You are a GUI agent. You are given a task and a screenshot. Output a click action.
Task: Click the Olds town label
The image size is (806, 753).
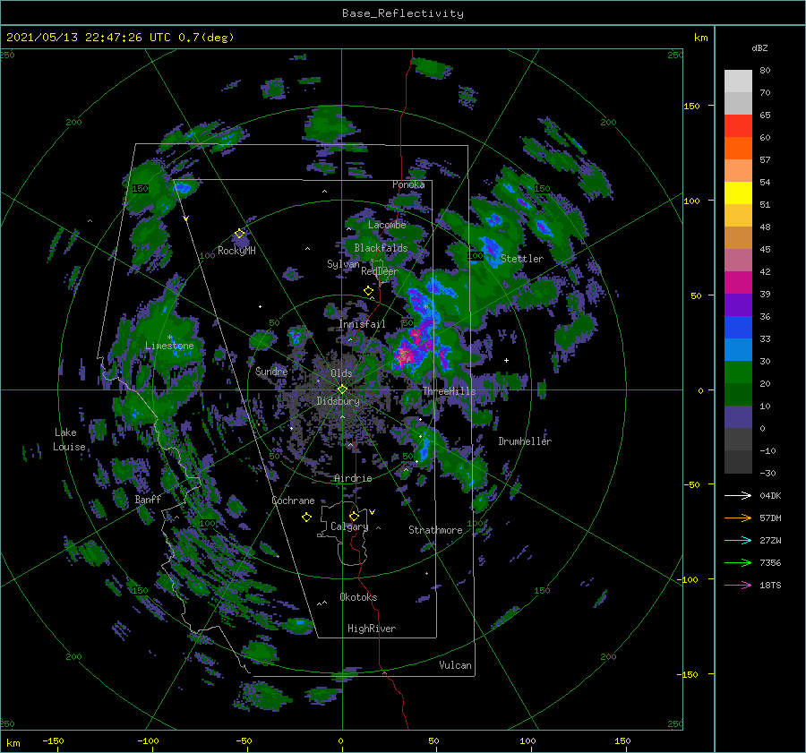pyautogui.click(x=341, y=373)
